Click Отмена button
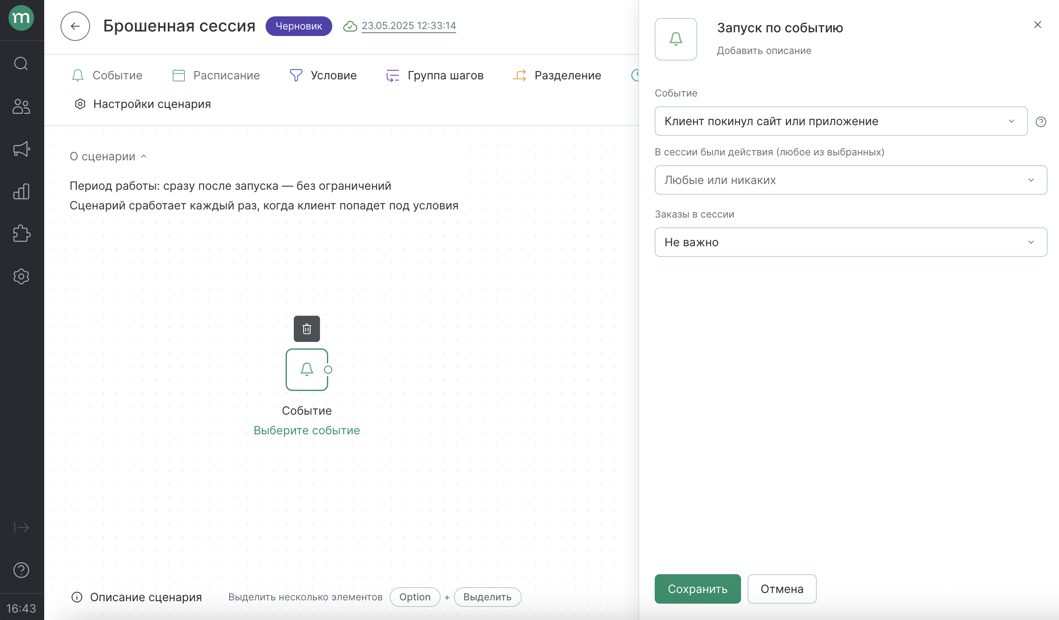 point(782,589)
